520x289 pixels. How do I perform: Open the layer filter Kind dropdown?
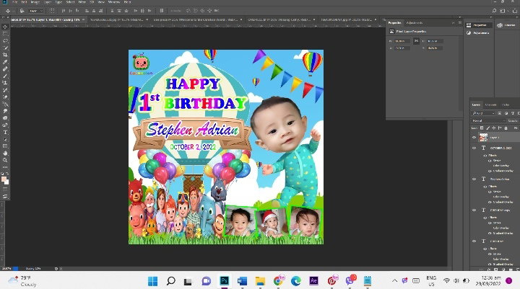(483, 113)
